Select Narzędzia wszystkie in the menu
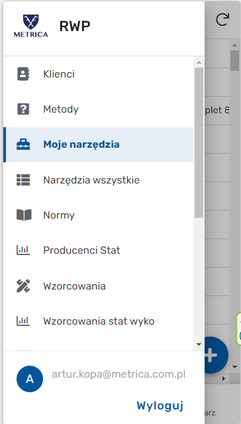This screenshot has width=241, height=424. [x=99, y=180]
